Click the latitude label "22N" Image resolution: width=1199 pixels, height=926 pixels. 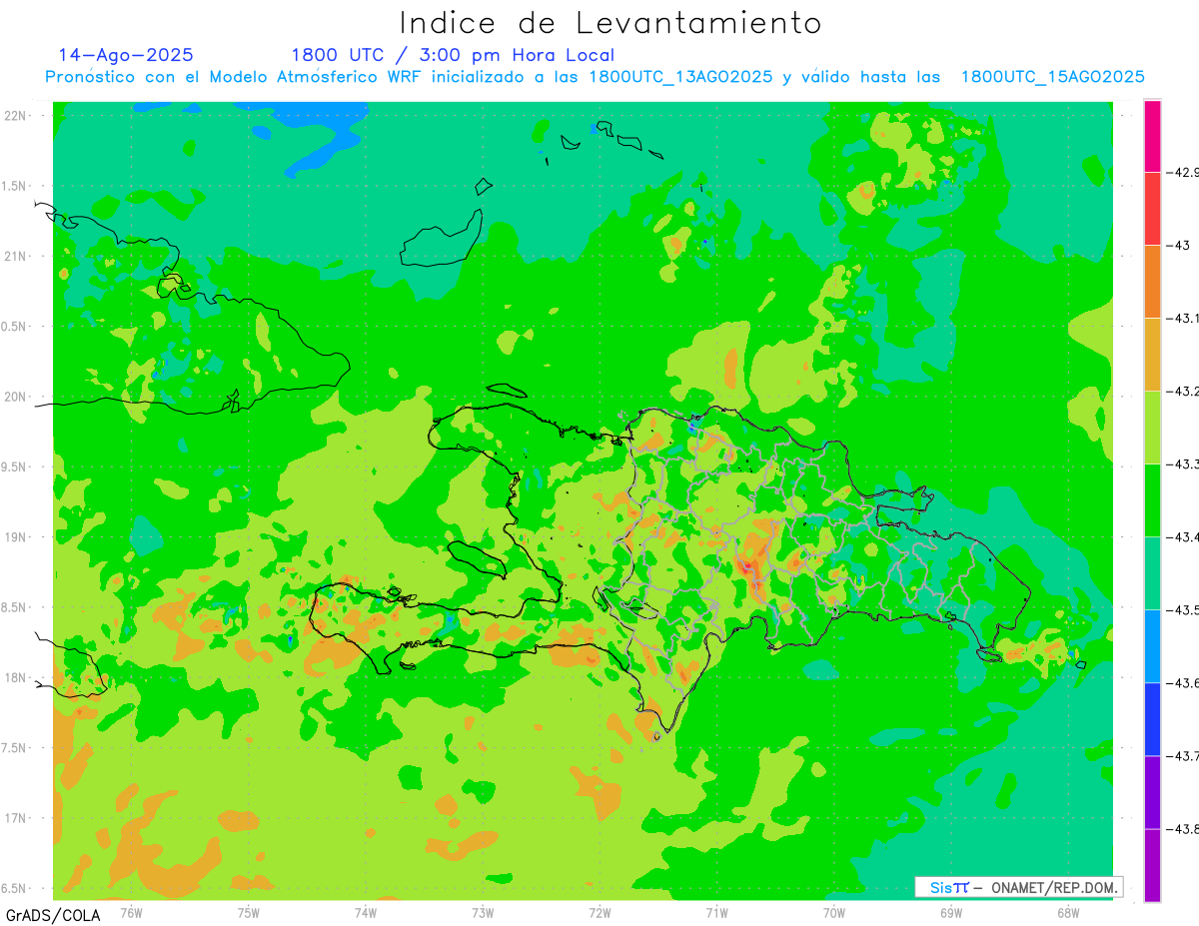[15, 115]
